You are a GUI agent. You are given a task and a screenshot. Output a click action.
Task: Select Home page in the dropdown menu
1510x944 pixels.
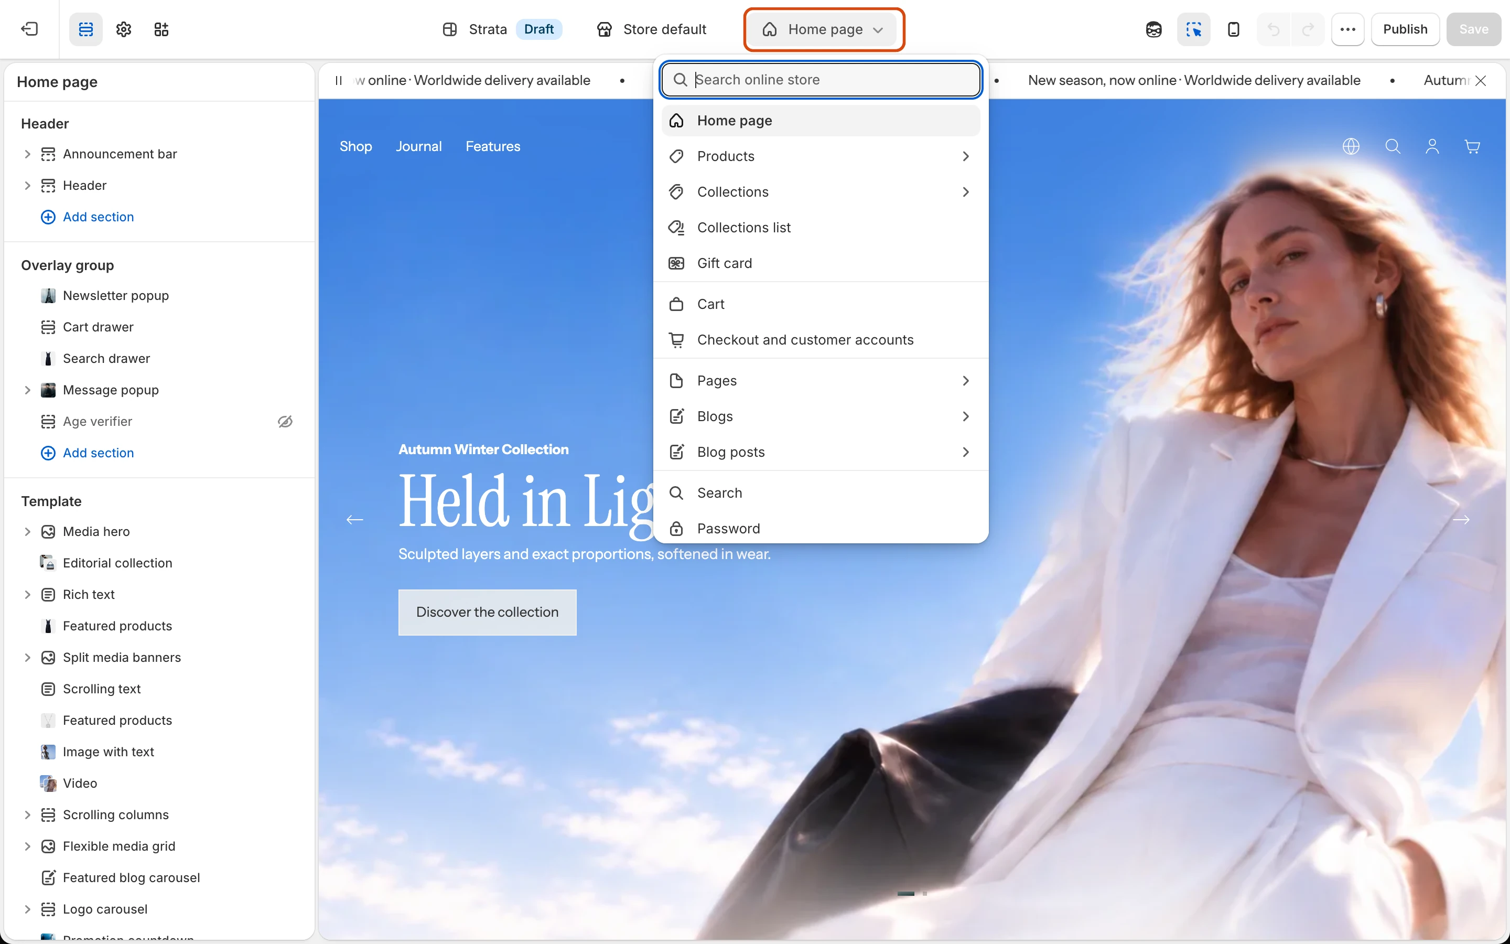(x=821, y=121)
